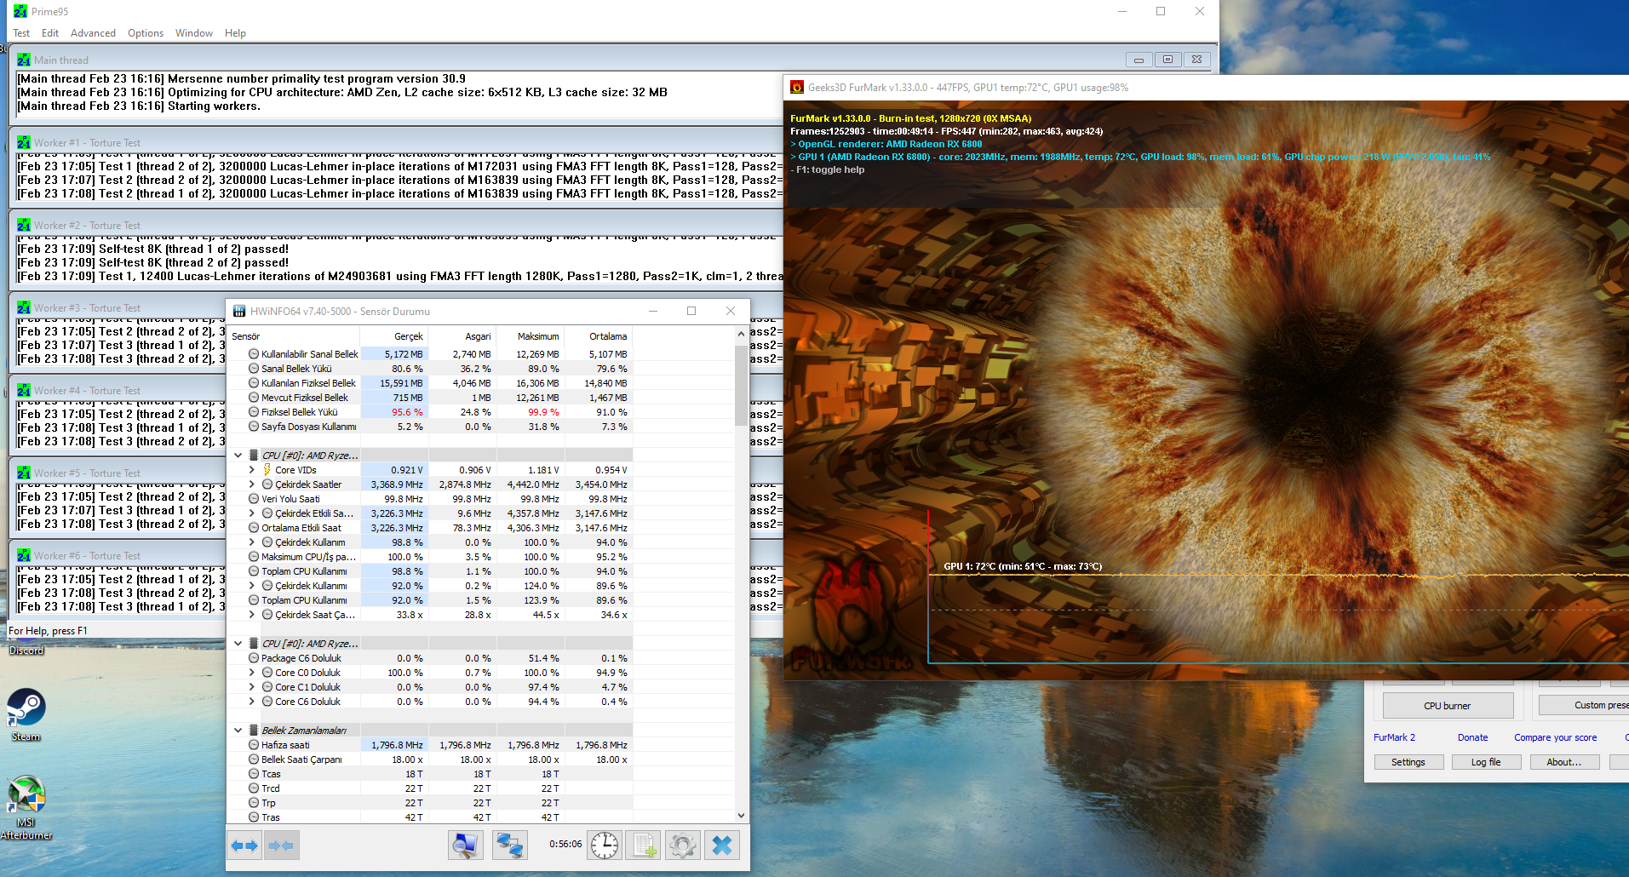Click the Ortalama column header
Image resolution: width=1629 pixels, height=877 pixels.
pyautogui.click(x=608, y=336)
